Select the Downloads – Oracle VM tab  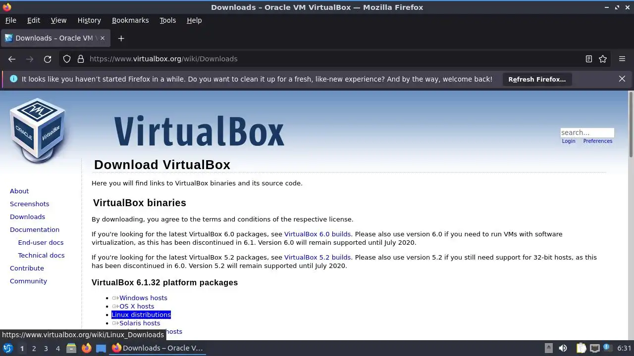point(55,38)
